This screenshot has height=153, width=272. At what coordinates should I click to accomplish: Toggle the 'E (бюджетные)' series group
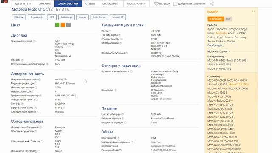pos(217,57)
